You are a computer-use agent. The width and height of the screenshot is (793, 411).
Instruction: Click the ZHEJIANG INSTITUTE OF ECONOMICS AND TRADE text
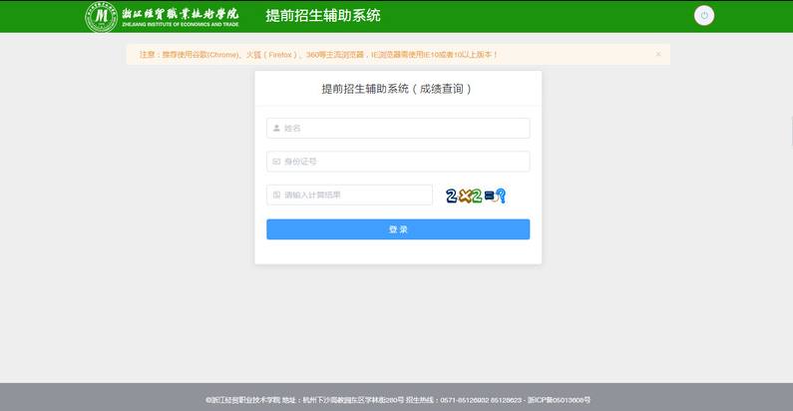pos(180,25)
